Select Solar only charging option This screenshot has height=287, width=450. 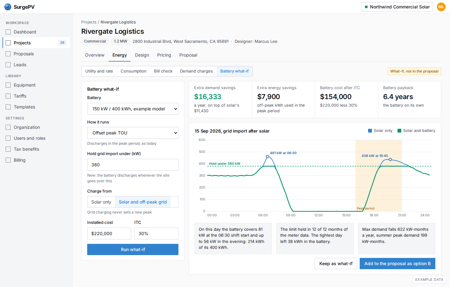101,202
